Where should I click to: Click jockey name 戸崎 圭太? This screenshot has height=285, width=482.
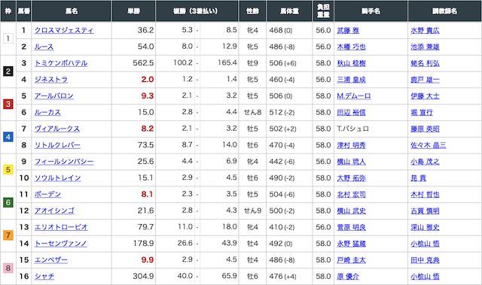[x=351, y=260]
